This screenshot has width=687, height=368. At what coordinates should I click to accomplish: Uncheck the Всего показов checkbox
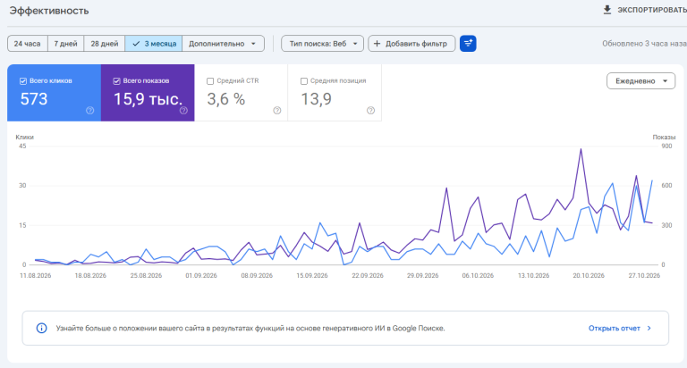tap(116, 81)
